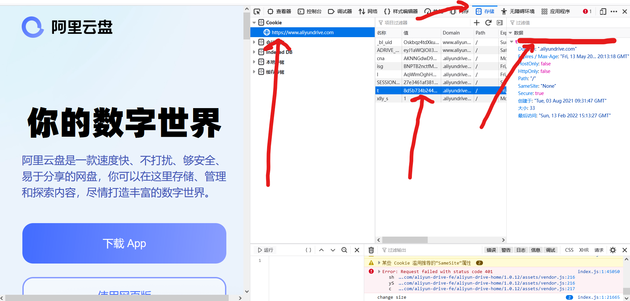Select https://www.aliyundrive.com cookie origin
This screenshot has height=301, width=630.
(313, 32)
